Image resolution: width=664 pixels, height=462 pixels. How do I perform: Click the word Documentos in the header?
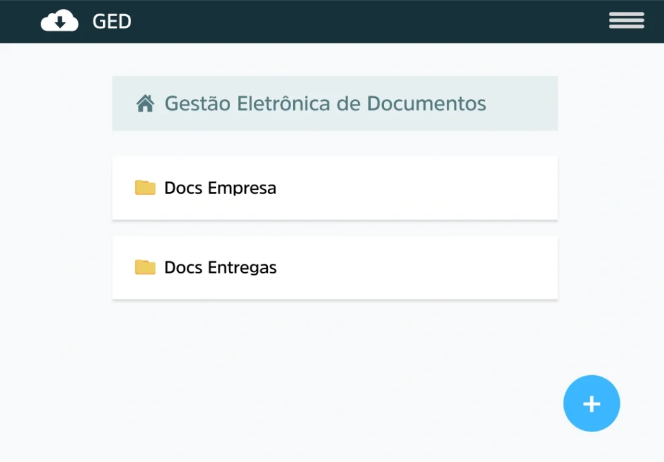click(426, 104)
